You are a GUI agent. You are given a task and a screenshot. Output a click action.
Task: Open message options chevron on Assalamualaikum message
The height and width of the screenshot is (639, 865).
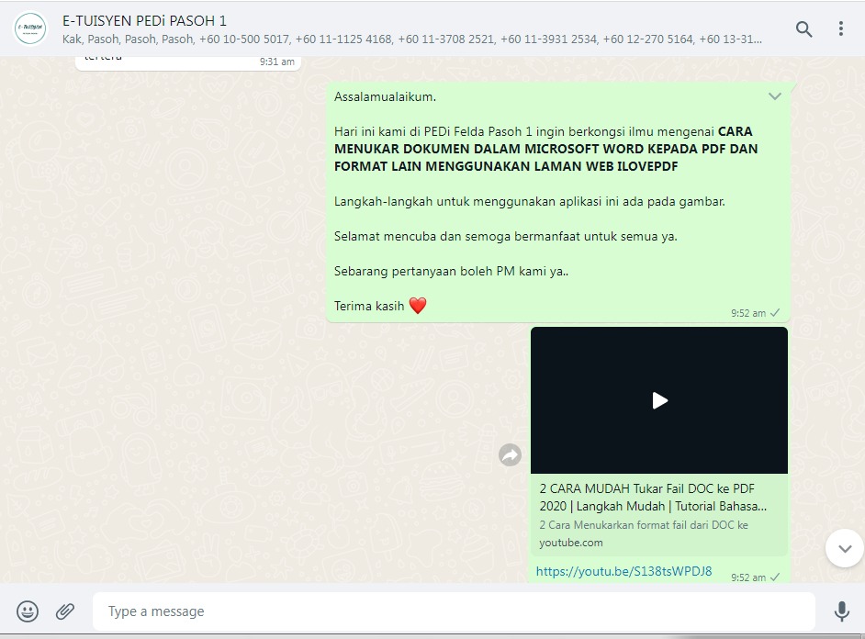coord(774,96)
